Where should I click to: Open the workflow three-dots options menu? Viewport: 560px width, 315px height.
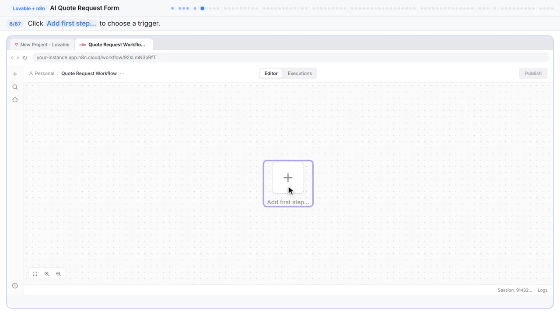click(122, 73)
